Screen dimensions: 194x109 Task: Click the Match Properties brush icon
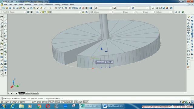pyautogui.click(x=41, y=8)
